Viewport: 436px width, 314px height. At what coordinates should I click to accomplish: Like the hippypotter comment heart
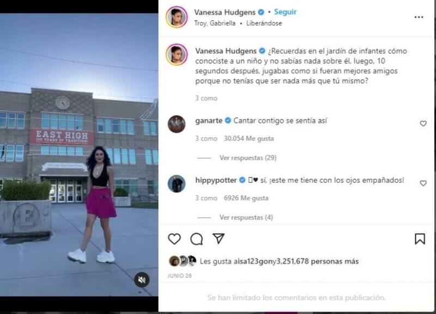423,183
